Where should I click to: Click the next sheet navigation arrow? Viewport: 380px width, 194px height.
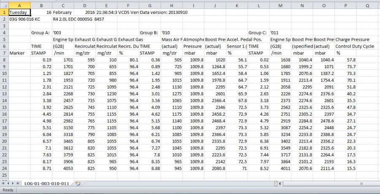tap(13, 183)
